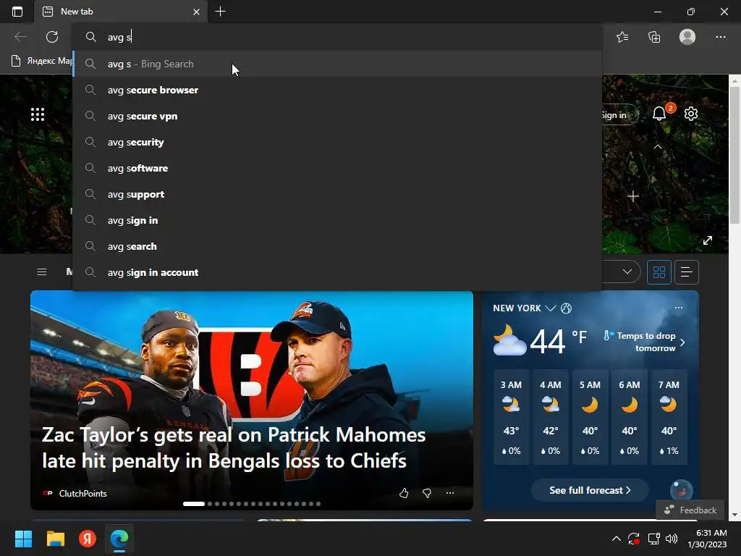Choose the 'avg software' suggestion

click(337, 168)
